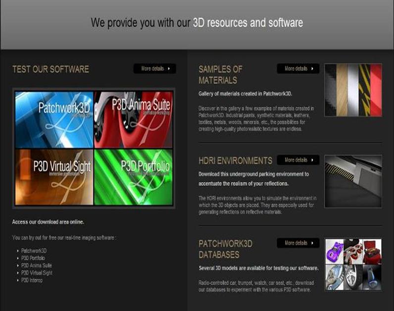The image size is (394, 311).
Task: Click the '3D resources and software' banner text
Action: [248, 23]
